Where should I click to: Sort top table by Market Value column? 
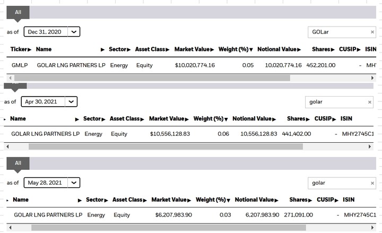pyautogui.click(x=194, y=49)
